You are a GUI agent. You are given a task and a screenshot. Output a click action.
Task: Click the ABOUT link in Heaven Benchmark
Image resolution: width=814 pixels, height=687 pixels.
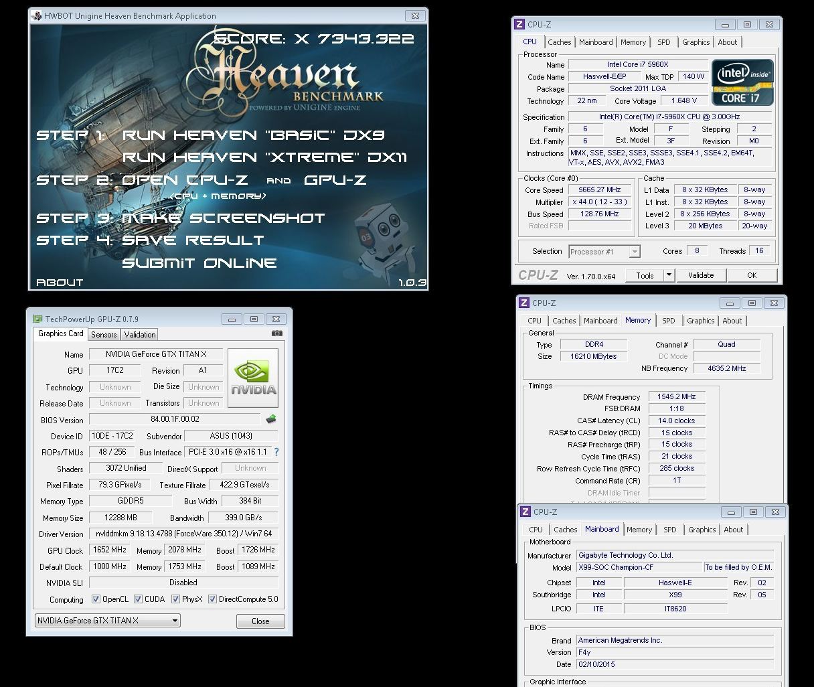pyautogui.click(x=60, y=283)
